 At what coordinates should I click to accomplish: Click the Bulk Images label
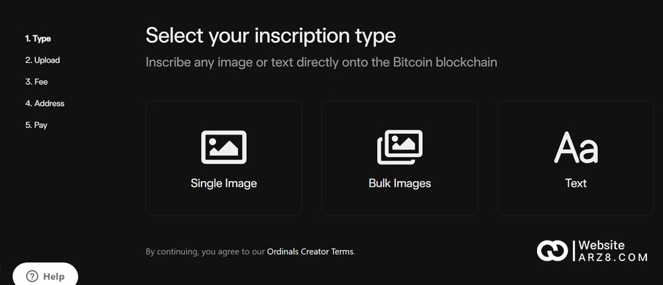(400, 184)
